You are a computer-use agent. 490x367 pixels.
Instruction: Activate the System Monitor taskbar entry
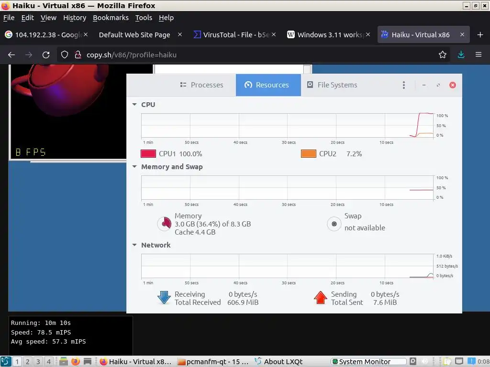pyautogui.click(x=368, y=362)
